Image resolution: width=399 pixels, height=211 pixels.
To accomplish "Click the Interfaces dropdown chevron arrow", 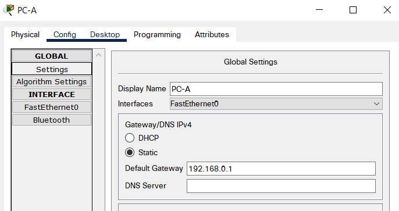I will [x=377, y=103].
